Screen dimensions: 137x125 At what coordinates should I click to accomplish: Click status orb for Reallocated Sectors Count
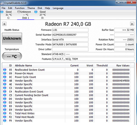(x=5, y=70)
